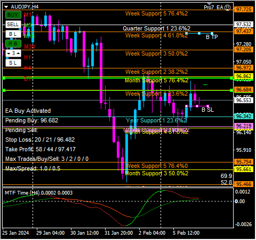Click the B TP label
Screen dimensions: 256x240
coord(212,37)
